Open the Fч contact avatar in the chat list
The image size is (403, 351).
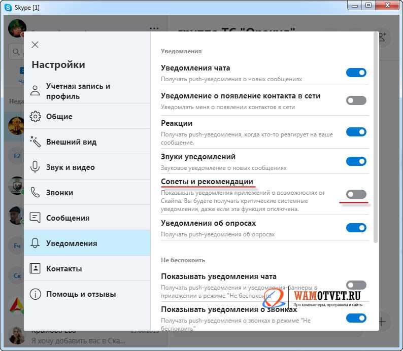pyautogui.click(x=17, y=245)
